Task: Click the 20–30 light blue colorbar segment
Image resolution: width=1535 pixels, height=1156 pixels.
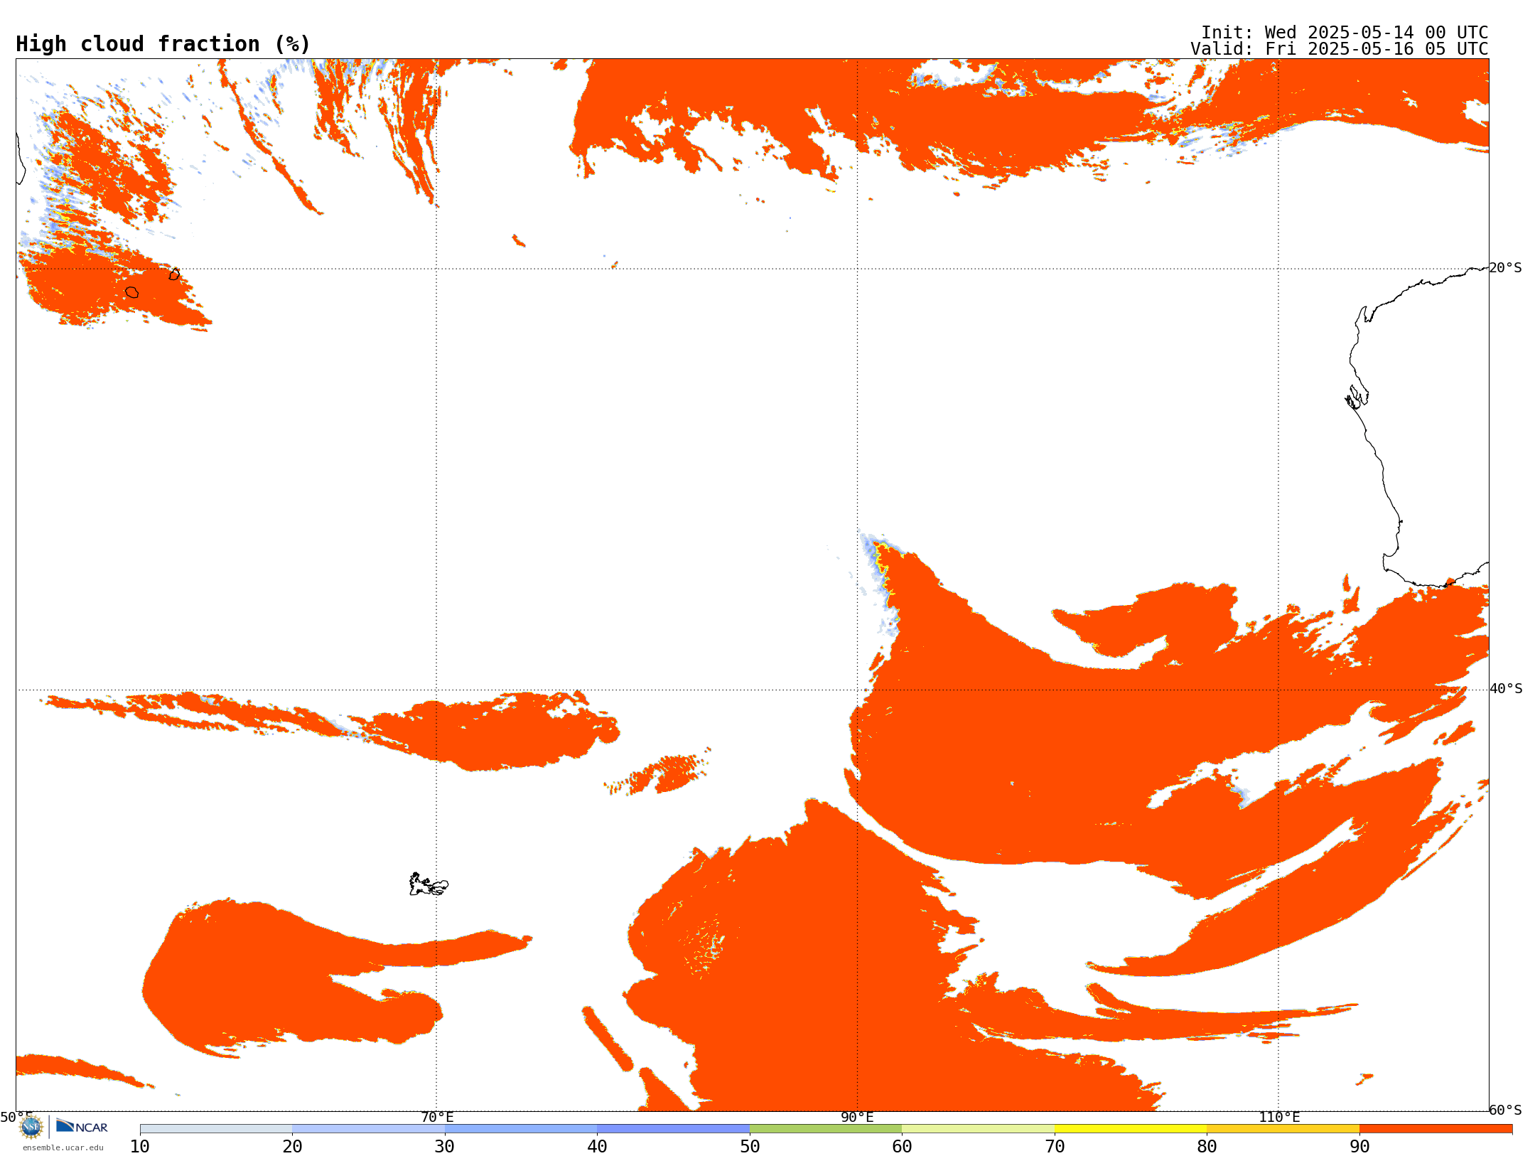Action: click(x=368, y=1129)
